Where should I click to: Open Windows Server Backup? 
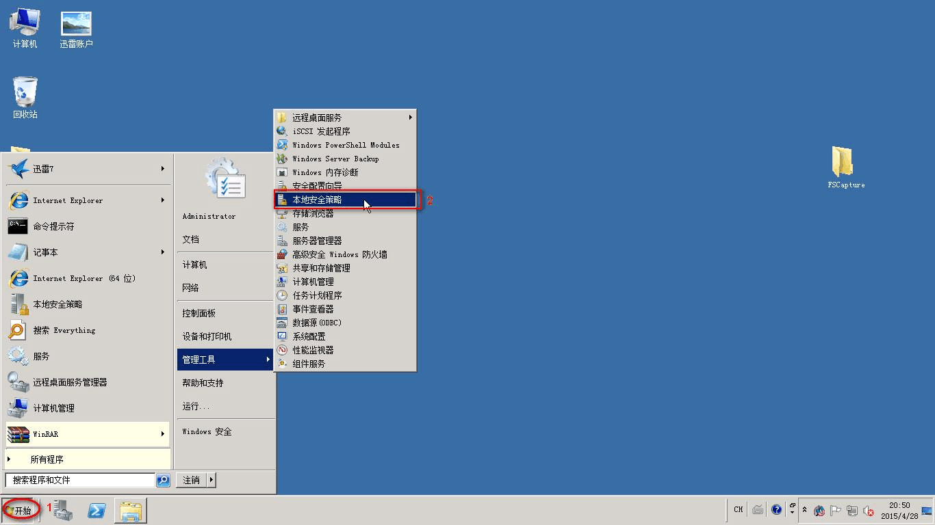pos(345,159)
